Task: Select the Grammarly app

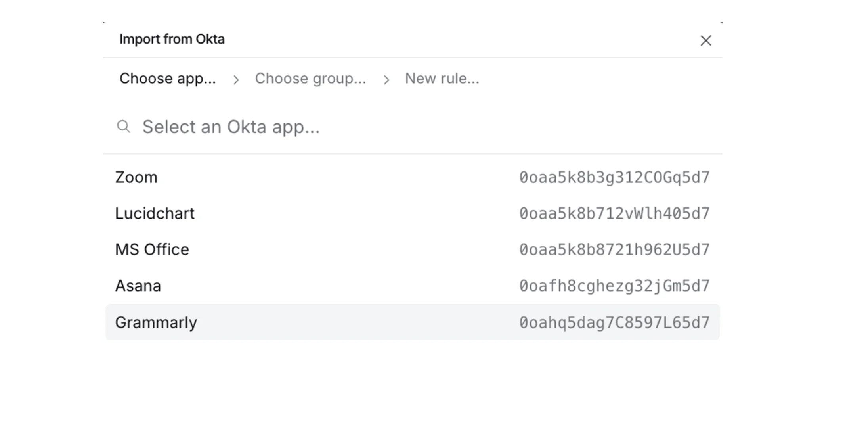Action: click(412, 322)
